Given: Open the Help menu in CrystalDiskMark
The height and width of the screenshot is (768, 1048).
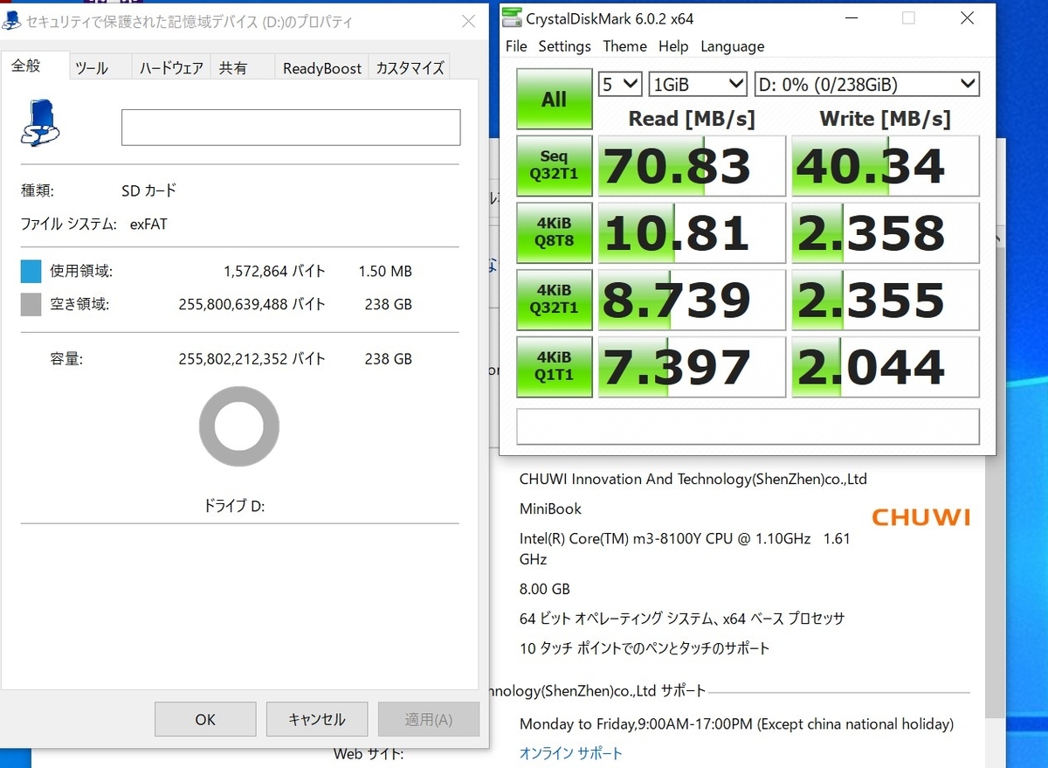Looking at the screenshot, I should pyautogui.click(x=673, y=46).
